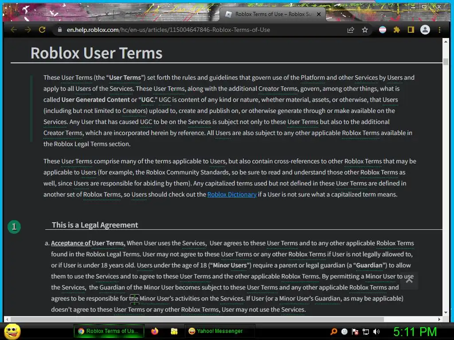Open the Extensions puzzle piece menu
The height and width of the screenshot is (340, 454).
tap(397, 30)
